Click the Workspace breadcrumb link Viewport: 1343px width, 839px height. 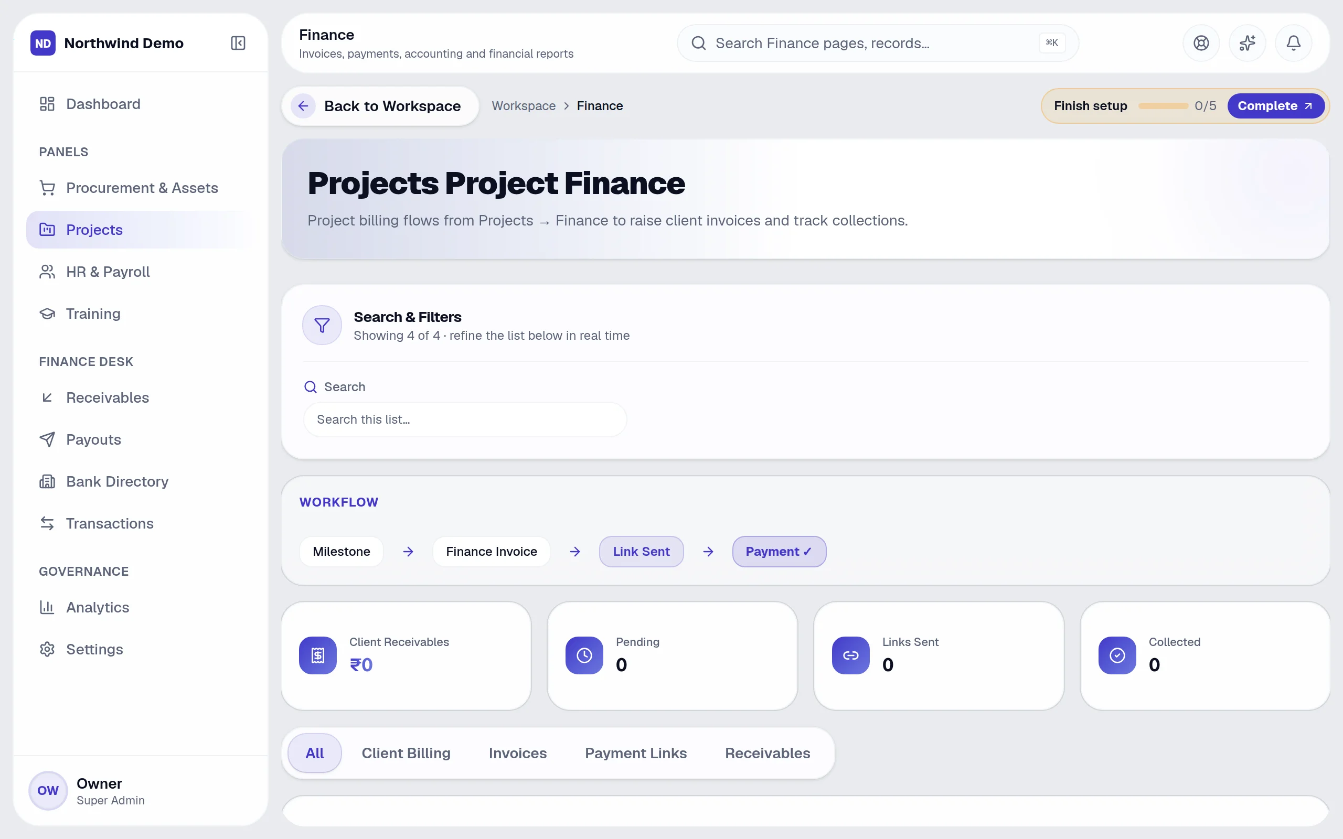click(x=524, y=106)
